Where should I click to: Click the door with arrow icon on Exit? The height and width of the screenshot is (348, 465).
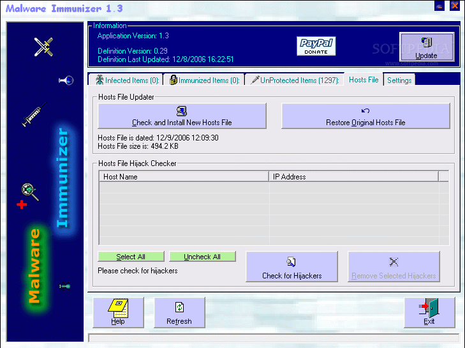tap(429, 308)
